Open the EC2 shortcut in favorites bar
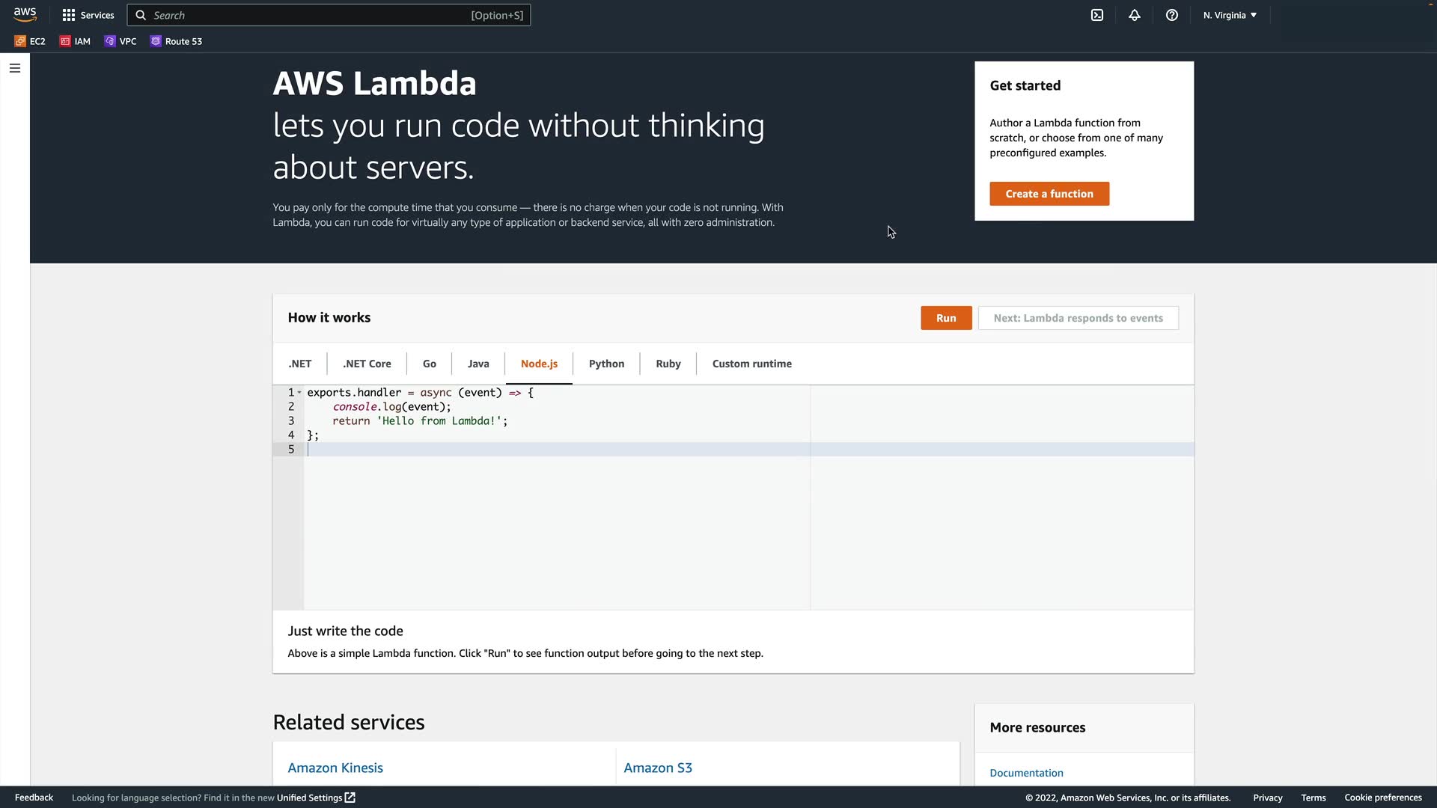1437x808 pixels. click(x=30, y=41)
